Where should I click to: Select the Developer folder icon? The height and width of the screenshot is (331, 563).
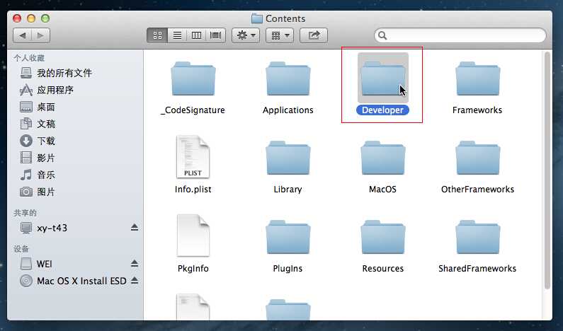[382, 79]
